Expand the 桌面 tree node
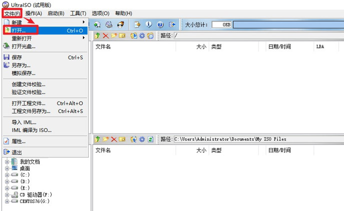This screenshot has height=211, width=344. (7, 168)
